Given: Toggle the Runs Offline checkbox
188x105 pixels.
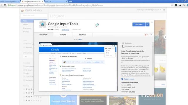Looking at the screenshot, I should 24,66.
